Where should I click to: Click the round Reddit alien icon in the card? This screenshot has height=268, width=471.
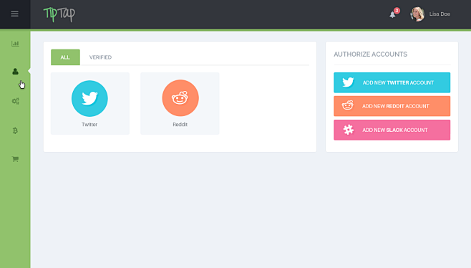(x=180, y=98)
